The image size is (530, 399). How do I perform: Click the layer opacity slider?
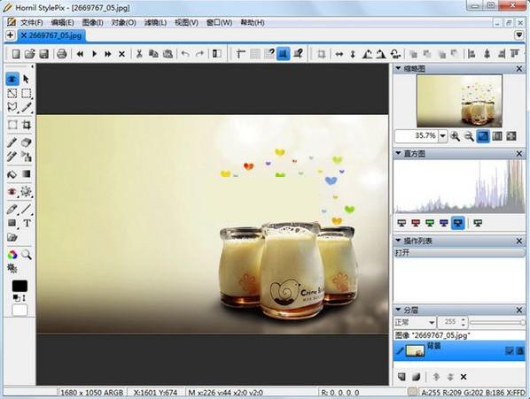point(497,323)
